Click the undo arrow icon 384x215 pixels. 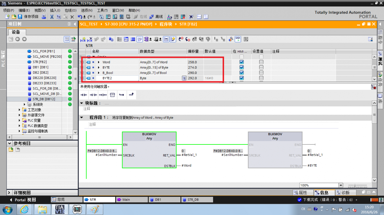point(80,17)
